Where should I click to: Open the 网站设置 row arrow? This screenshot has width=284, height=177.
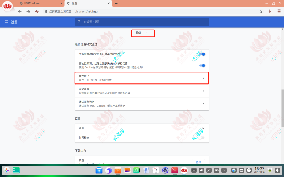click(203, 91)
